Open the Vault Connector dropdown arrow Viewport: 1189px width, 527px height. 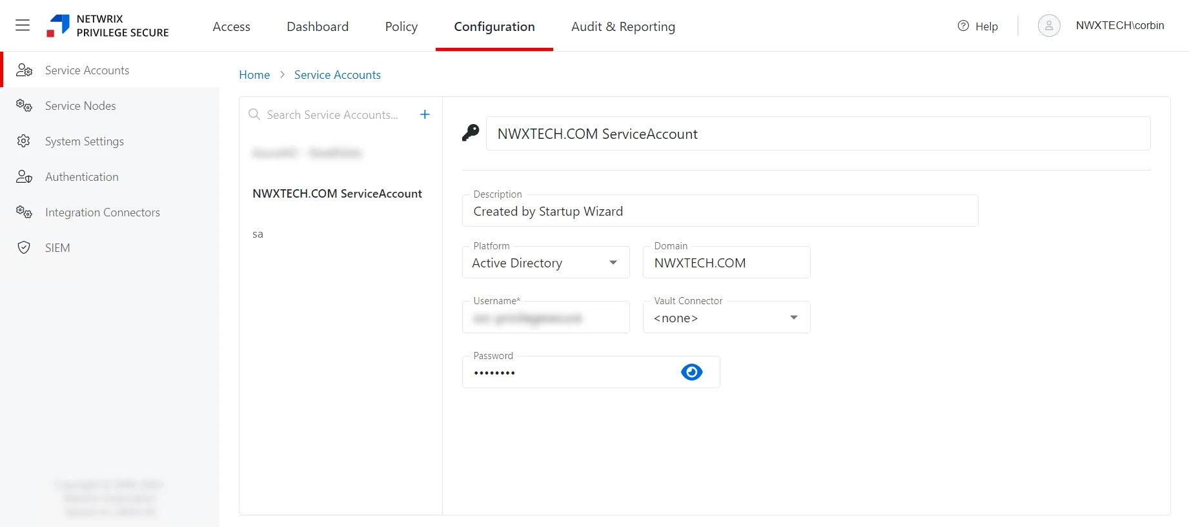[794, 317]
